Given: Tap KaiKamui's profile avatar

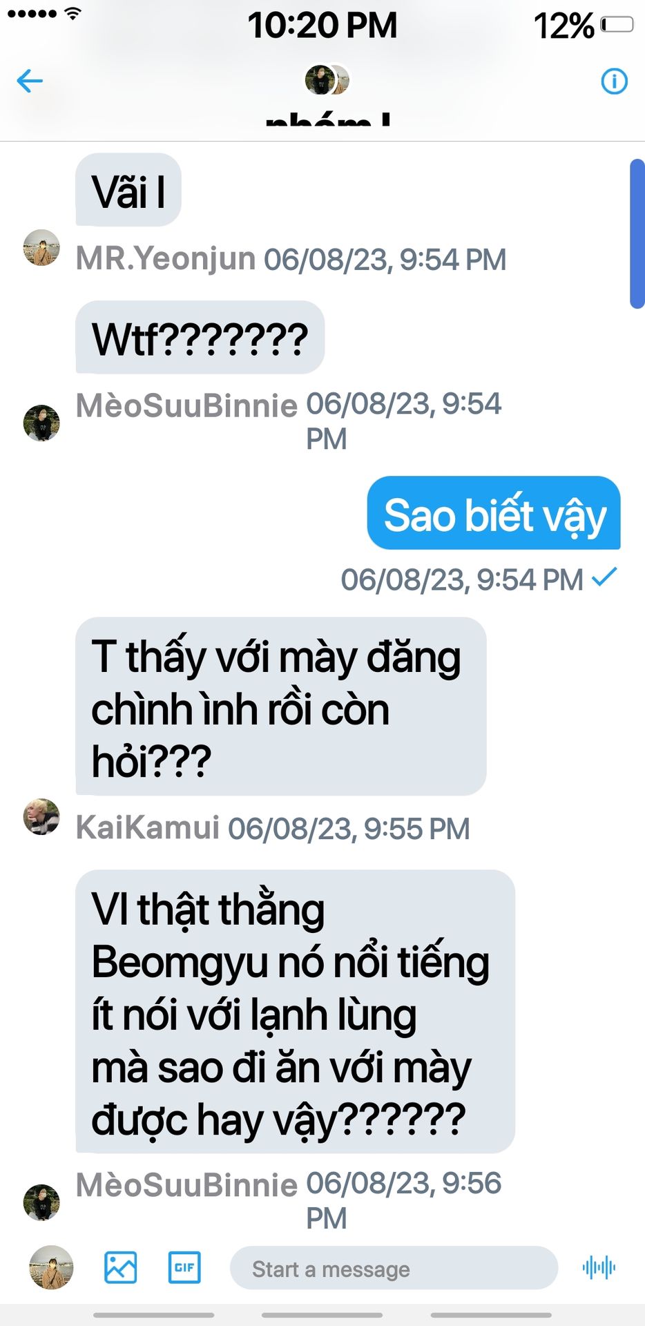Looking at the screenshot, I should (x=41, y=817).
